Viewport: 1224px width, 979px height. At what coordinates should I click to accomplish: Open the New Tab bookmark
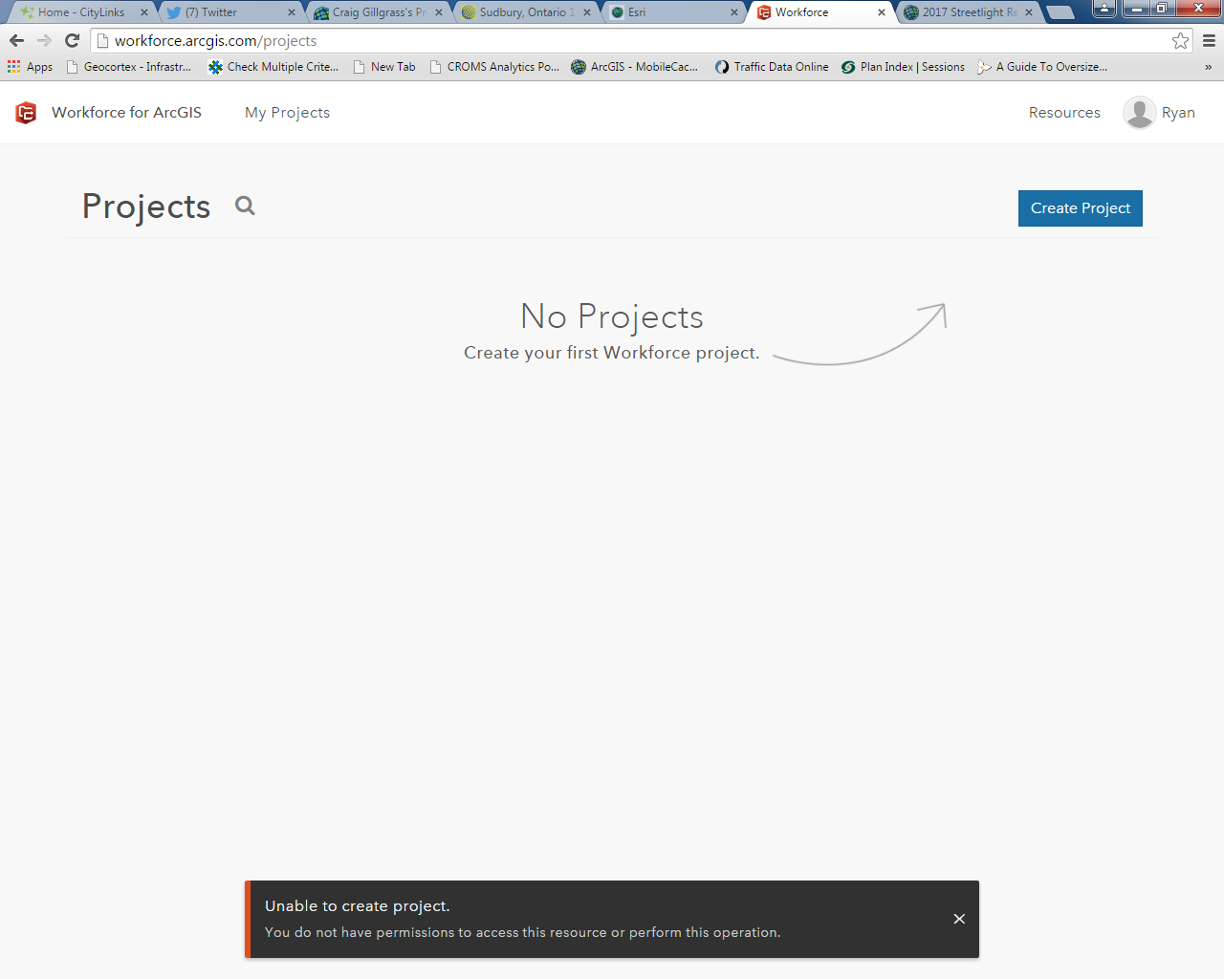384,67
